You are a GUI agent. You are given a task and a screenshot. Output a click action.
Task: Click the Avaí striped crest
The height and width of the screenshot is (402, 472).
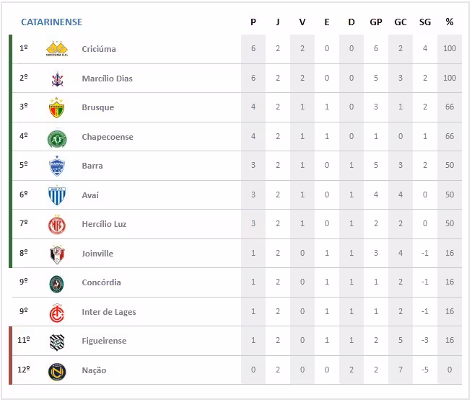tap(56, 195)
